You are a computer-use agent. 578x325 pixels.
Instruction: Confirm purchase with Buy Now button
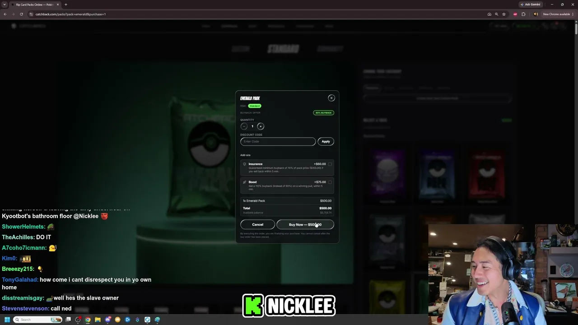tap(305, 224)
